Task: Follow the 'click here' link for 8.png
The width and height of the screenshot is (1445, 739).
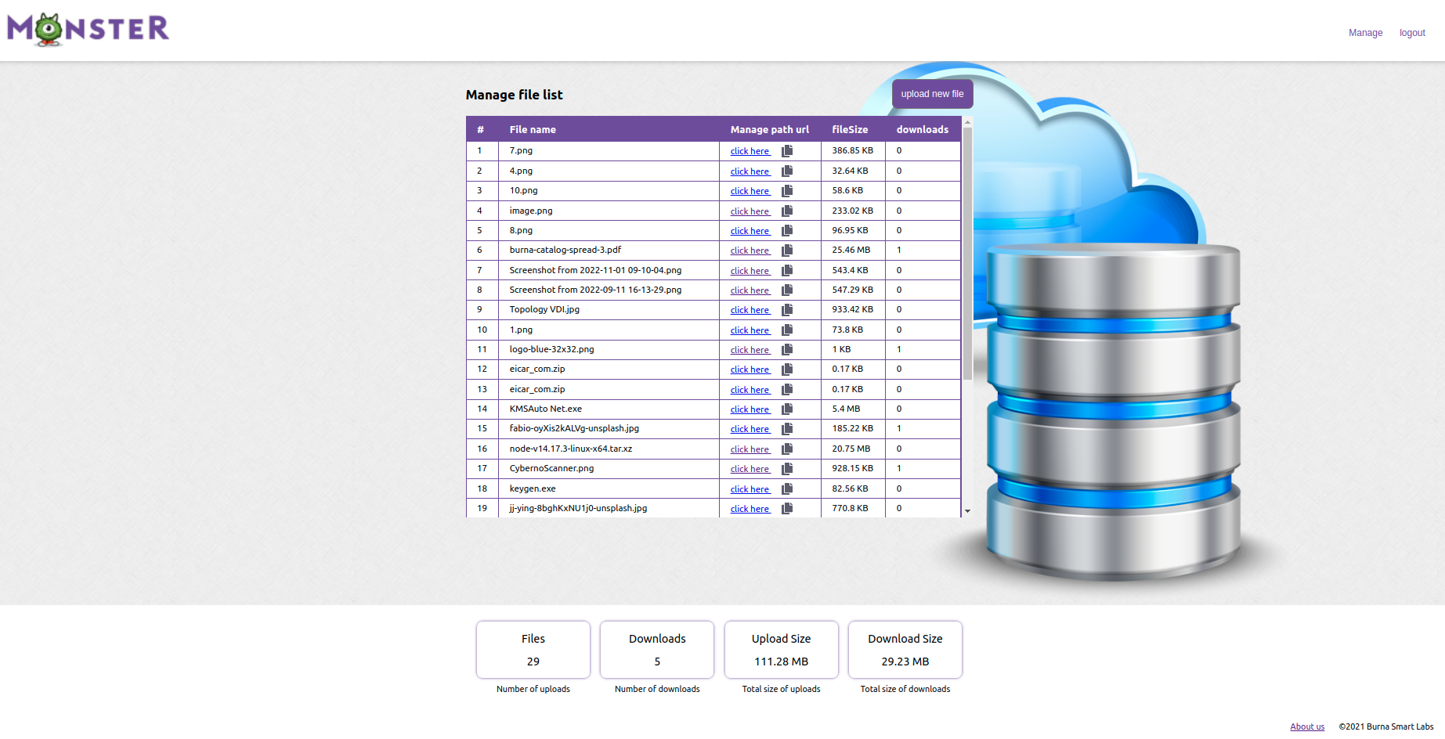Action: pyautogui.click(x=750, y=231)
